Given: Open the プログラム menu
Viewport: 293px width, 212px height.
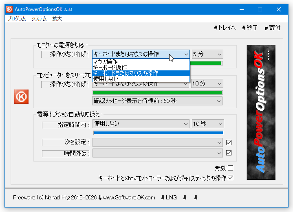Looking at the screenshot, I should [x=17, y=18].
